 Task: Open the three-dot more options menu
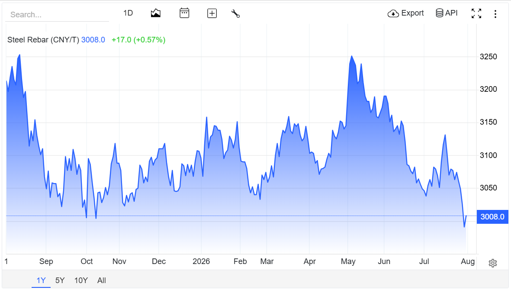point(495,14)
